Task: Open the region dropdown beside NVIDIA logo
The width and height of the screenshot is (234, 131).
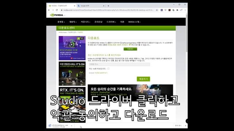Action: pyautogui.click(x=65, y=15)
